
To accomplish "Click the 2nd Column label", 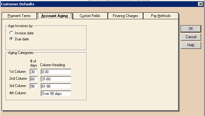I will coord(18,78).
